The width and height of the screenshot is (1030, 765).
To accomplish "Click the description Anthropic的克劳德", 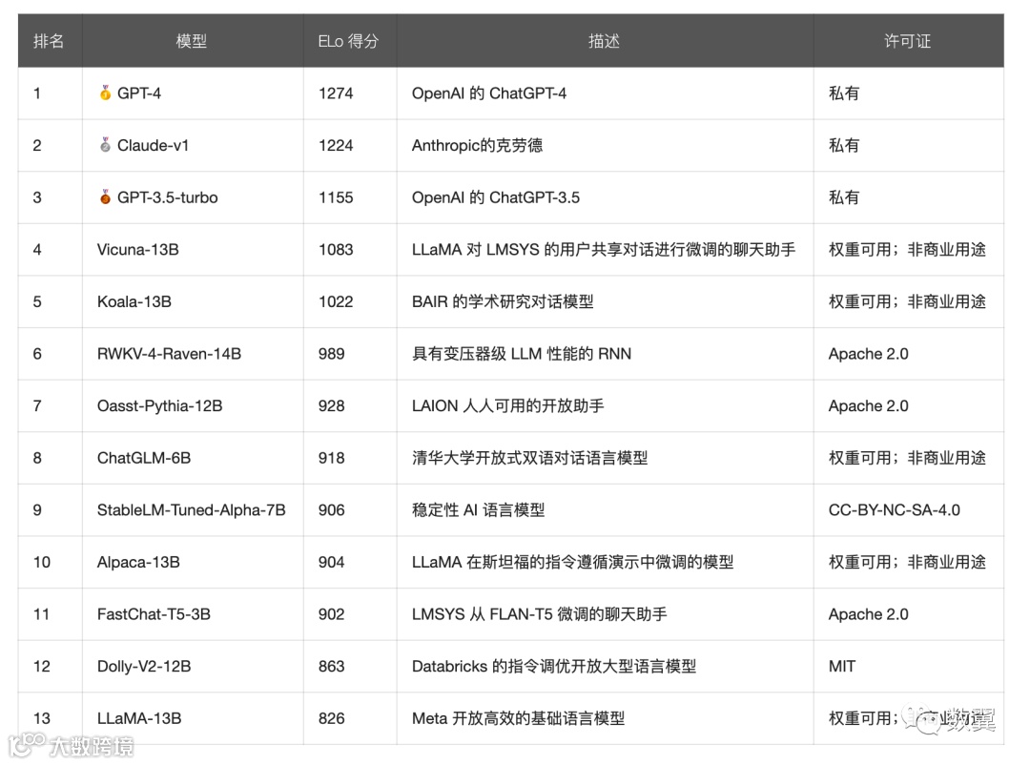I will click(x=477, y=145).
